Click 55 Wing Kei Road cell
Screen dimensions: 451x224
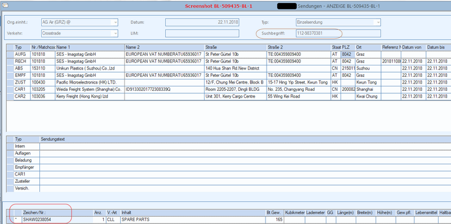pos(299,96)
